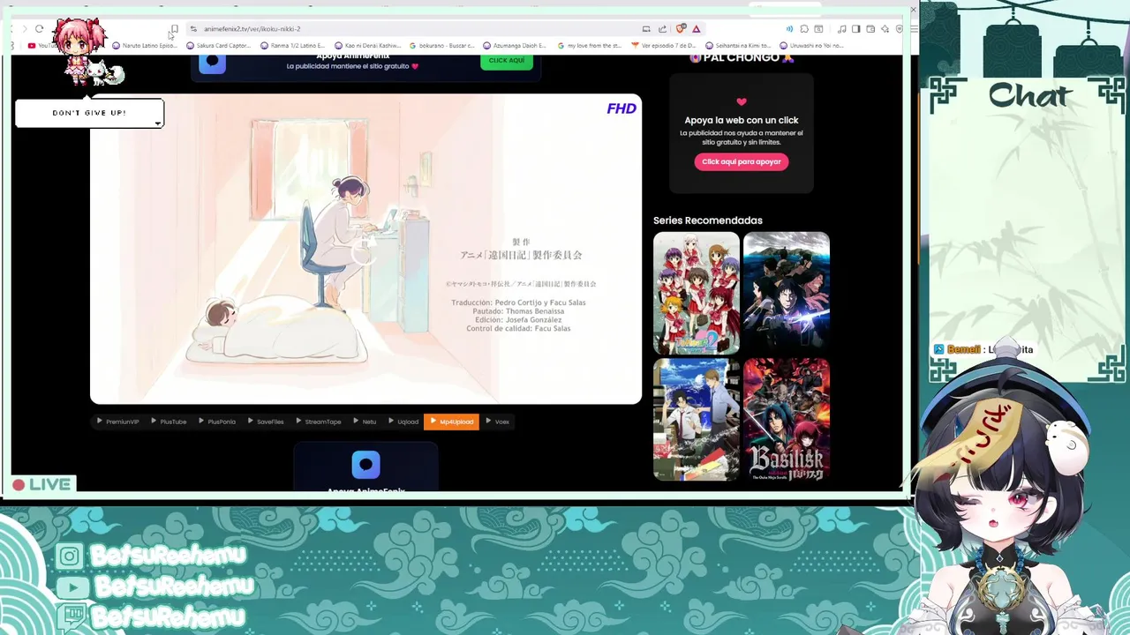This screenshot has width=1130, height=635.
Task: Open the Seihantai na Kimi to bookmark
Action: pos(738,46)
